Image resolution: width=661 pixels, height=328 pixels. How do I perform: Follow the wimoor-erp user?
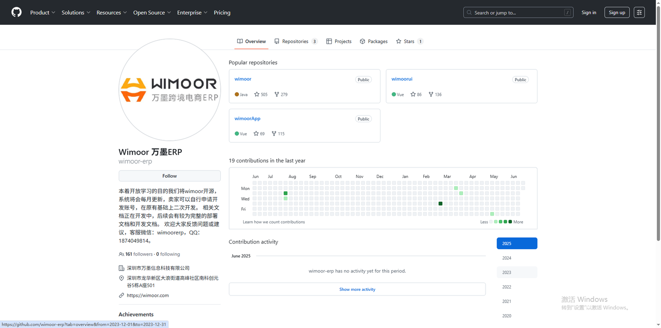[x=169, y=176]
